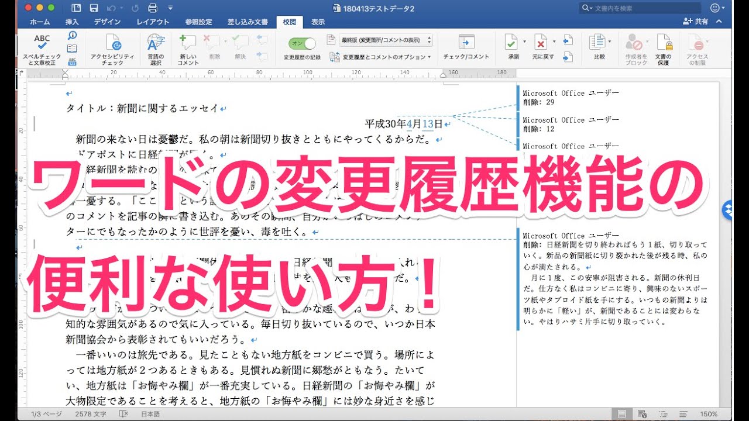
Task: Click the 解決 resolve comment icon
Action: [x=240, y=42]
